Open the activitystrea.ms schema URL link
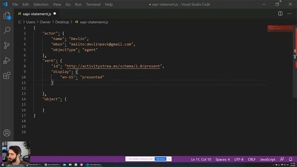Viewport: 297px width, 167px height. (113, 66)
